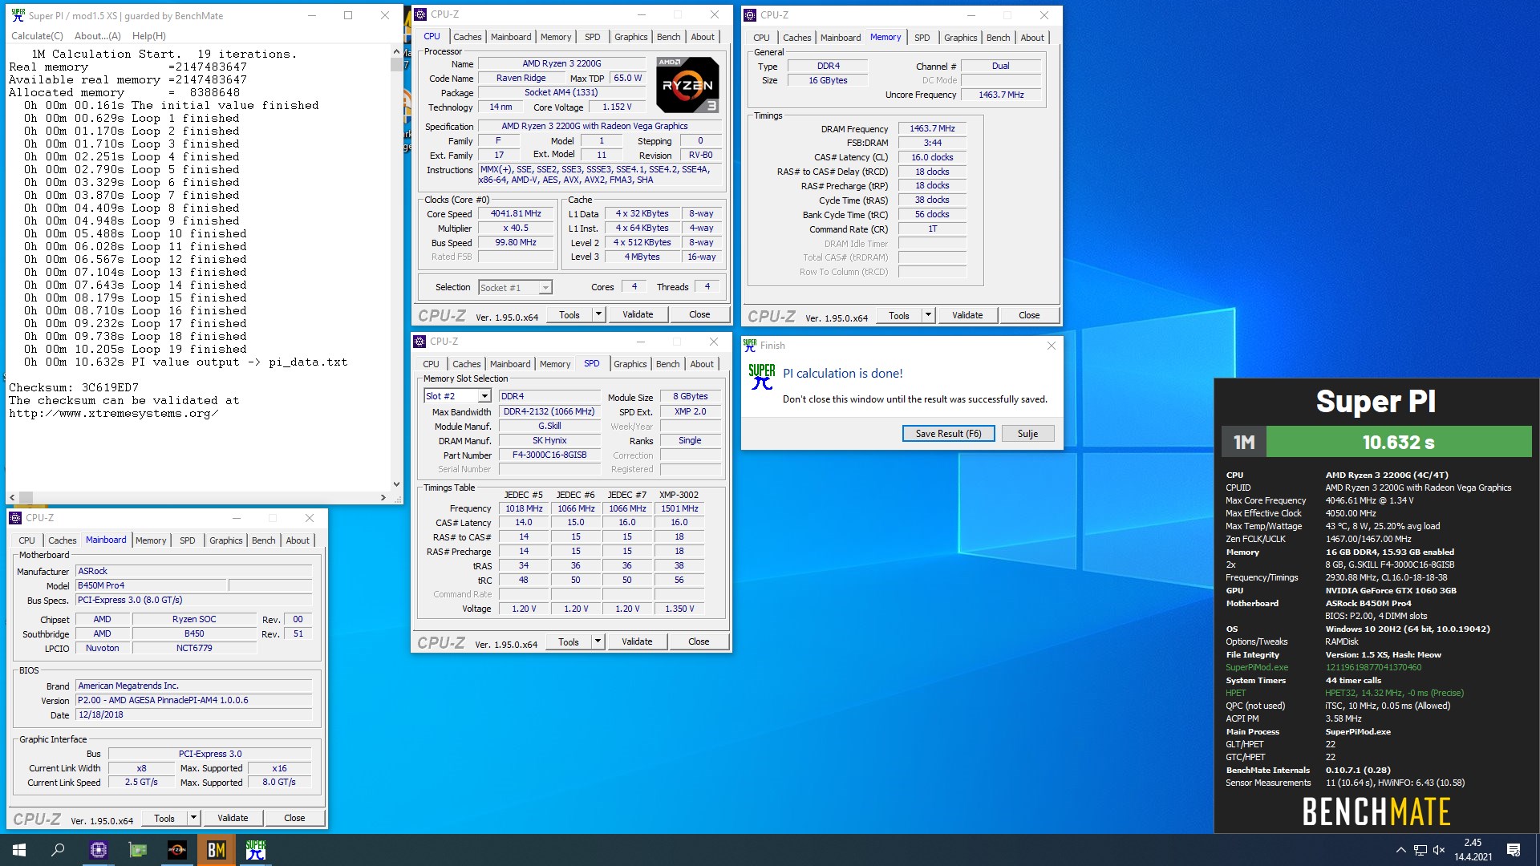Open notification center icon

[x=1514, y=850]
